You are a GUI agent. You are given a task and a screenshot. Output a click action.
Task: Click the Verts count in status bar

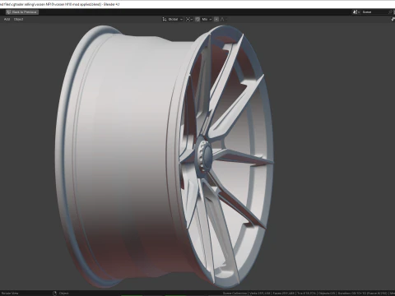(x=259, y=294)
